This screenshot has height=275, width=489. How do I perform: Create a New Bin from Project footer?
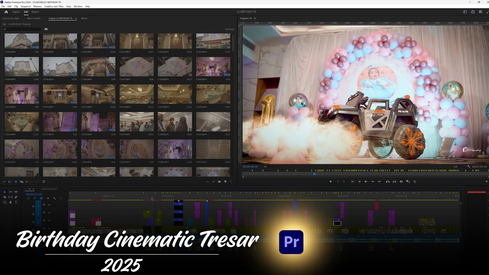click(x=219, y=181)
